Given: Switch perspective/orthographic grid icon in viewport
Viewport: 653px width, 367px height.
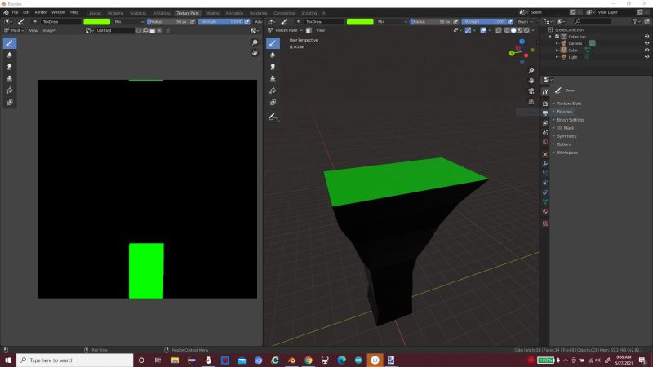Looking at the screenshot, I should (531, 101).
